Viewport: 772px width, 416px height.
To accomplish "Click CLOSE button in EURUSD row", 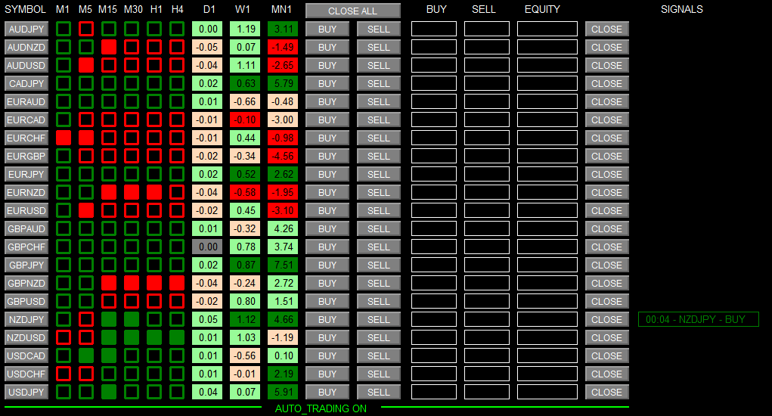I will [x=607, y=211].
